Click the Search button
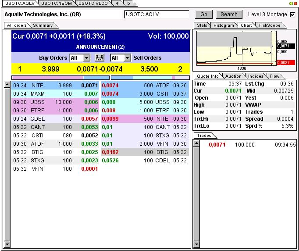Screen dimensions: 299x251 coord(229,14)
